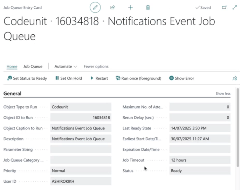Click the User ID field ASHIROKIKH

click(81, 181)
